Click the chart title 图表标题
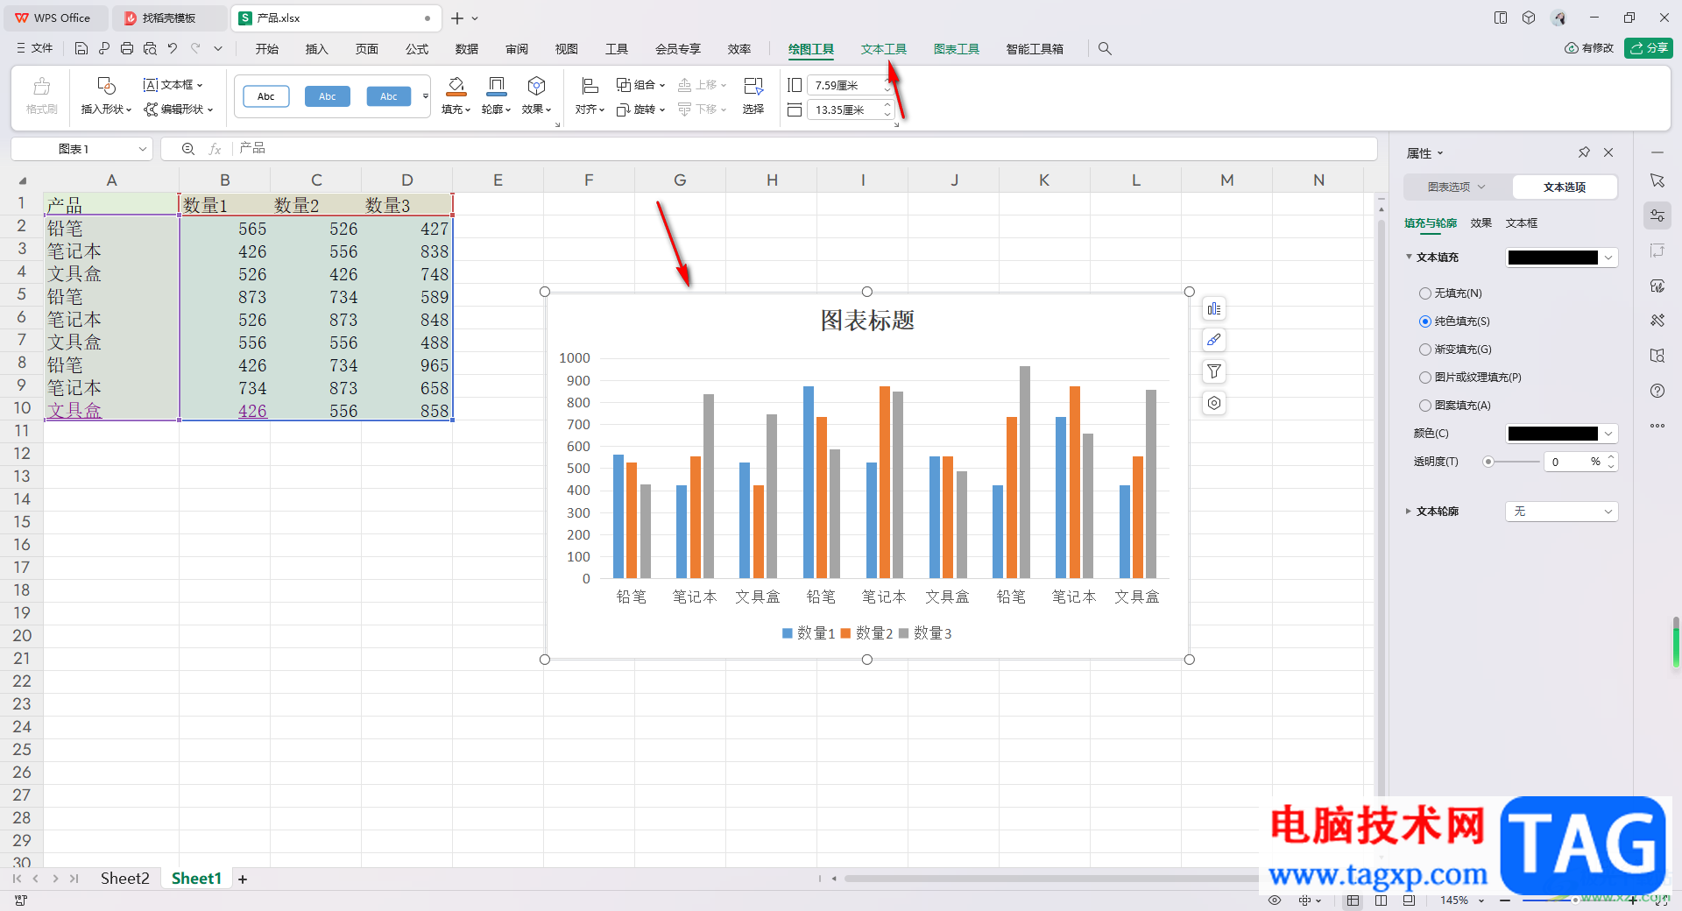This screenshot has height=911, width=1682. click(x=867, y=321)
